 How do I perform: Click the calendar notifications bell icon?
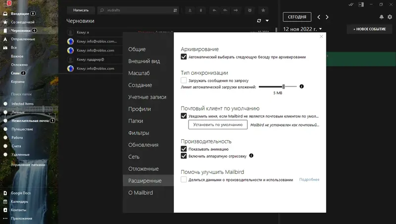point(381,17)
